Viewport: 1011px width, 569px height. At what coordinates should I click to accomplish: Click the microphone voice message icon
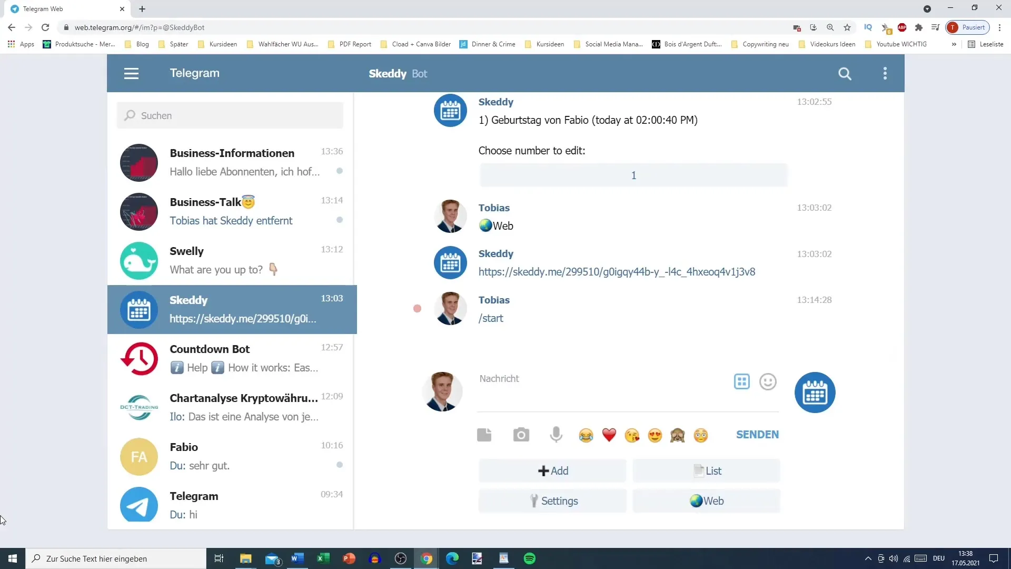pos(556,435)
